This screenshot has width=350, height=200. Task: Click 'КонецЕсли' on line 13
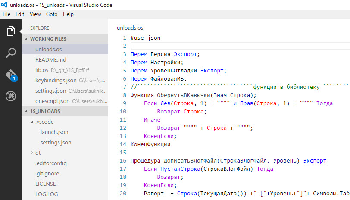(159, 136)
